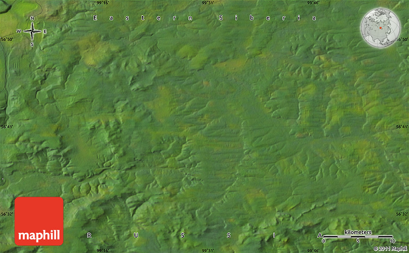This screenshot has width=409, height=253.
Task: Click the 'kilometers' scale title
Action: click(x=358, y=232)
